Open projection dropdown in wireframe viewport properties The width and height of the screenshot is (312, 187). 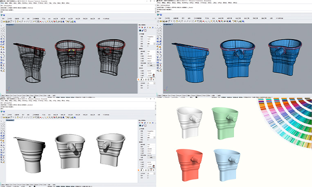(x=154, y=44)
